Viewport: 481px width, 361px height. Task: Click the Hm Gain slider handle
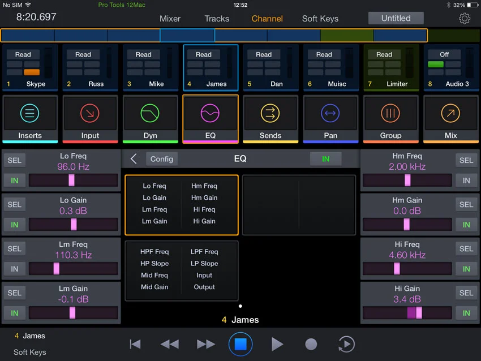407,225
